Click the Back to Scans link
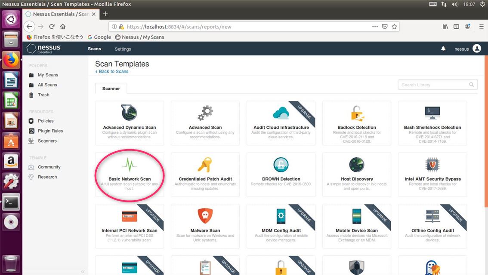The image size is (488, 275). pos(112,71)
